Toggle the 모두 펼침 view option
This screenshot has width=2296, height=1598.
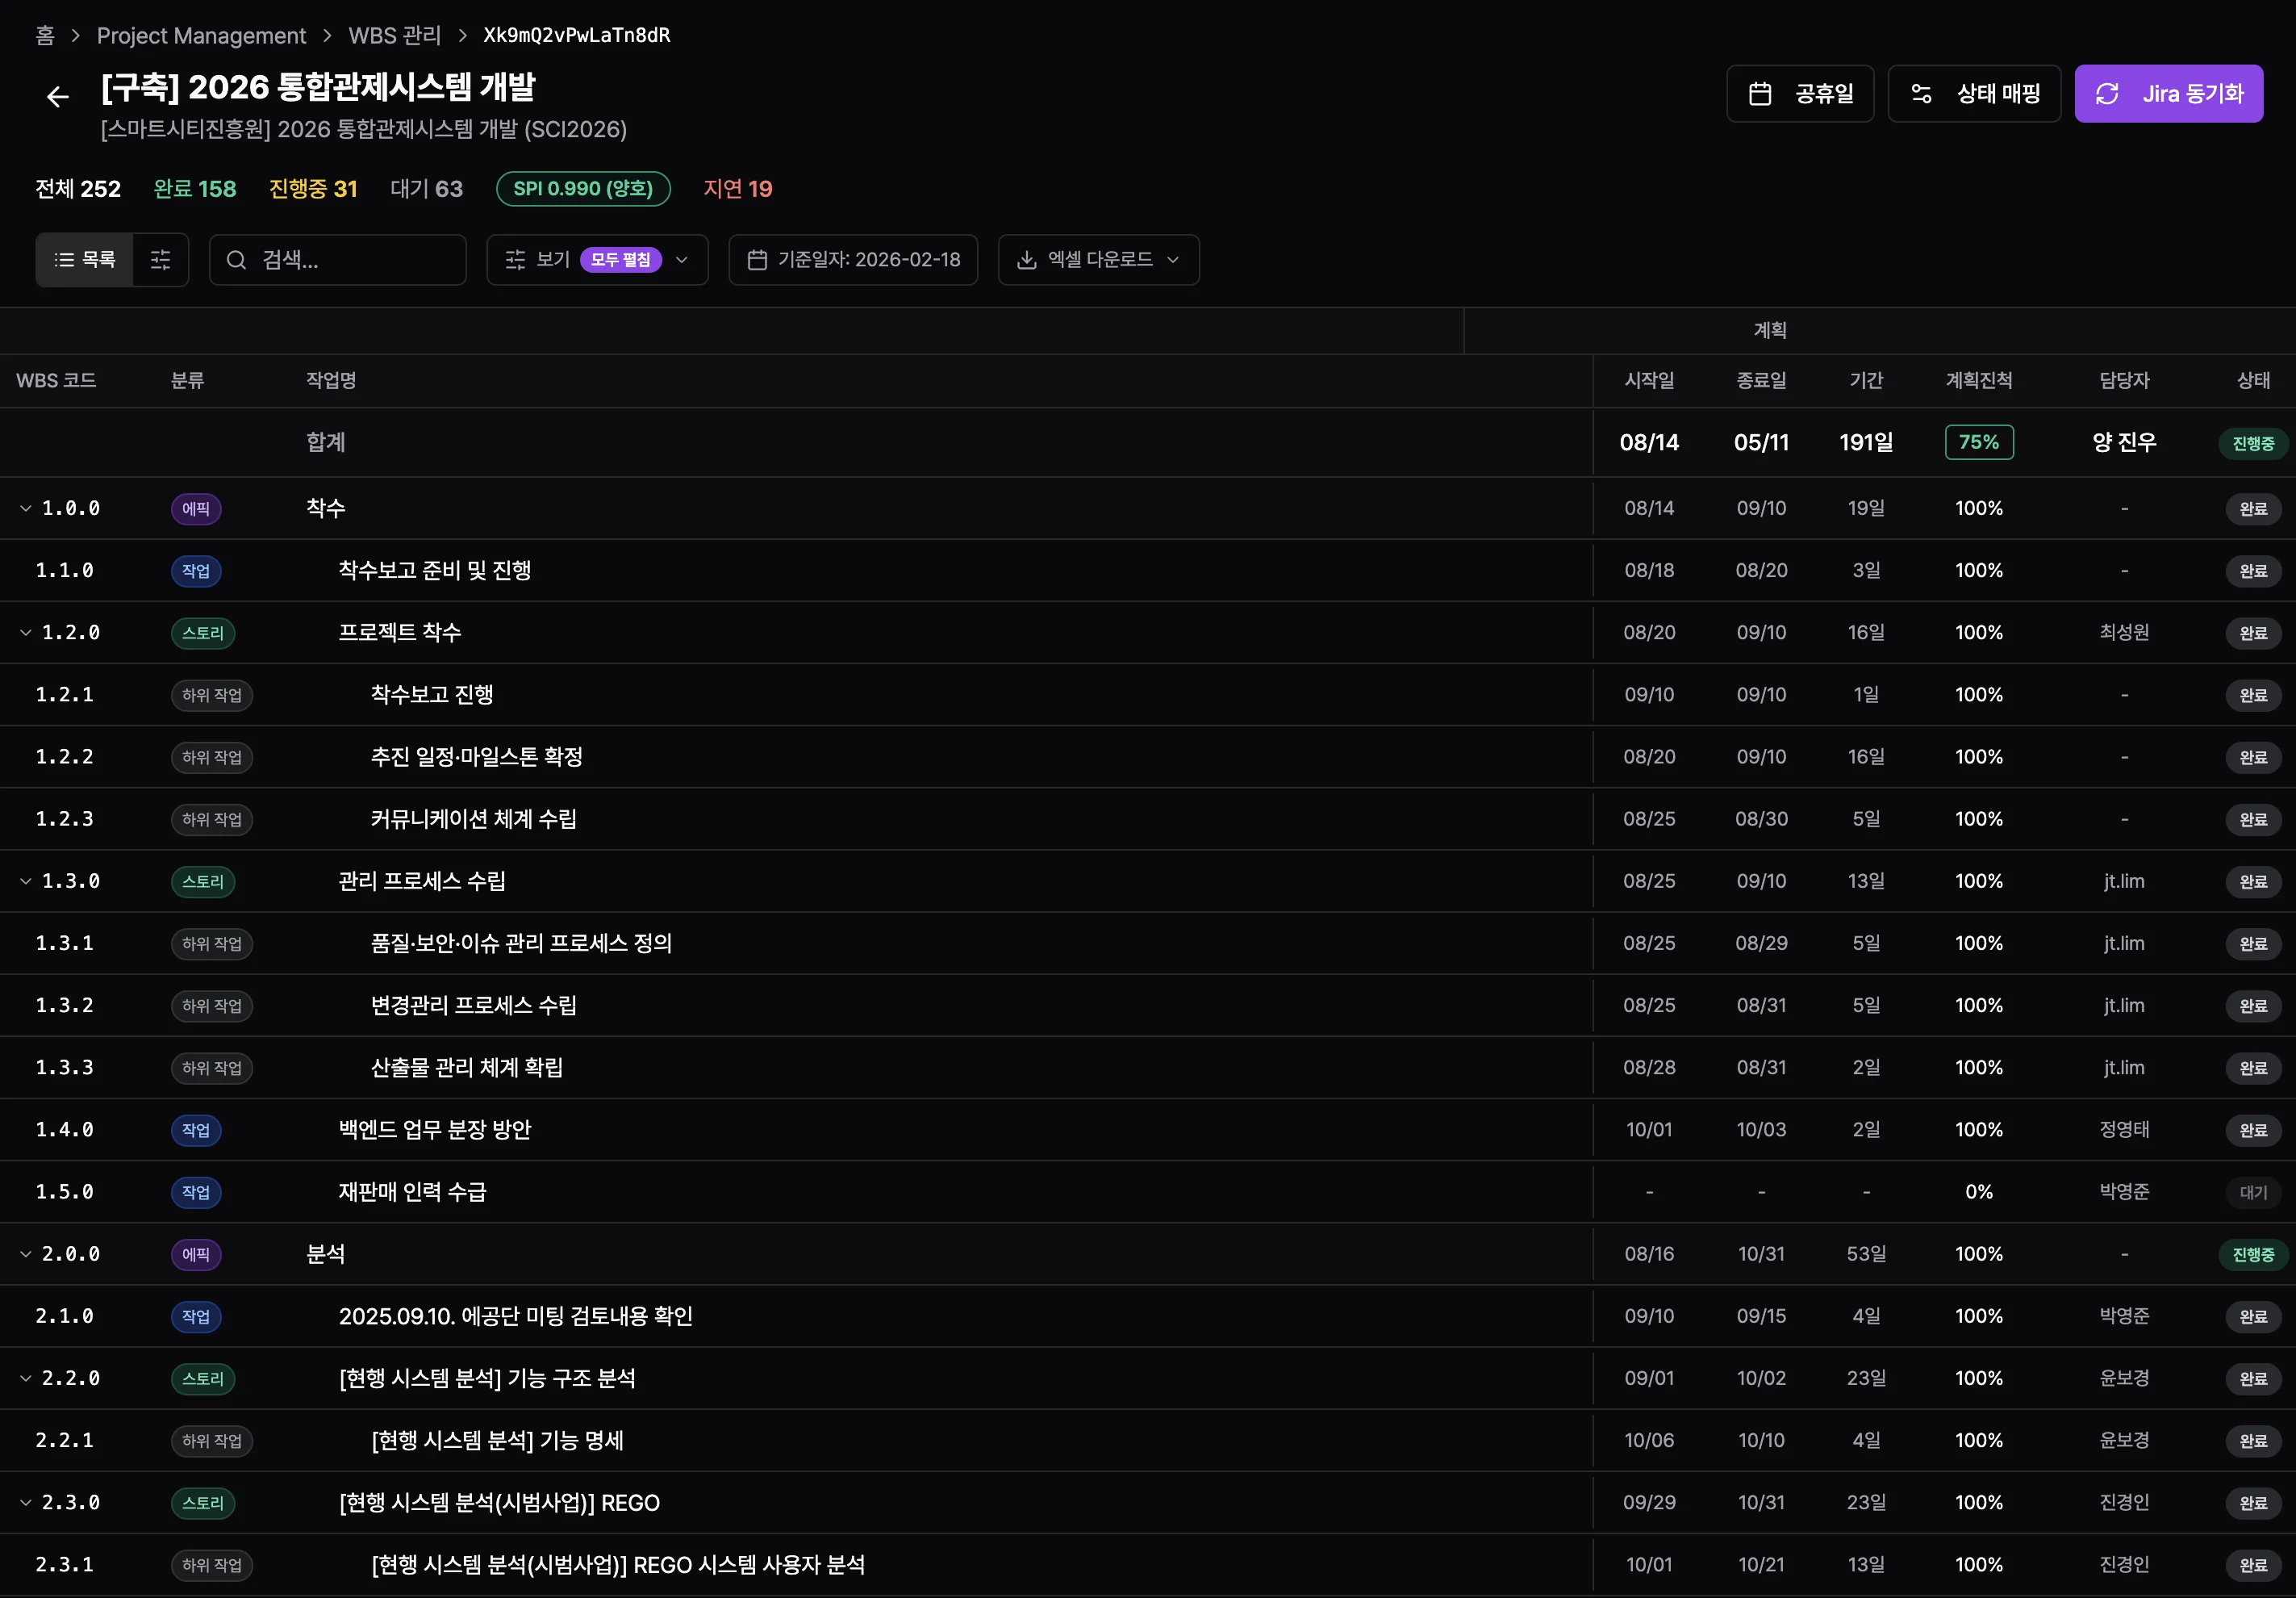(620, 259)
